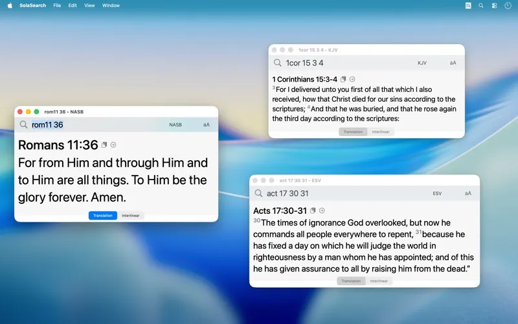Change font size in KJV window
Screen dimensions: 518x324
tap(453, 63)
